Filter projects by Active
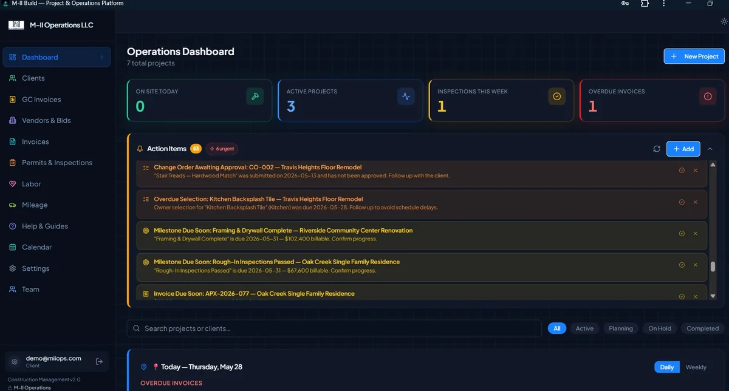 [x=584, y=328]
